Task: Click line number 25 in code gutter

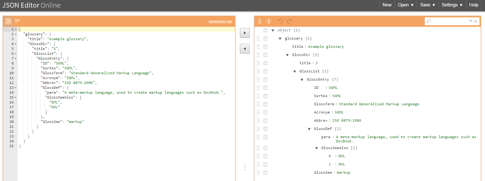Action: tap(12, 146)
